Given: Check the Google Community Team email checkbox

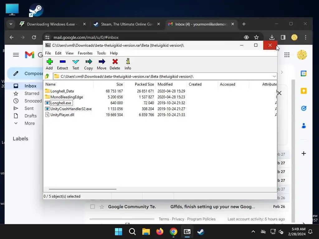Looking at the screenshot, I should point(93,207).
